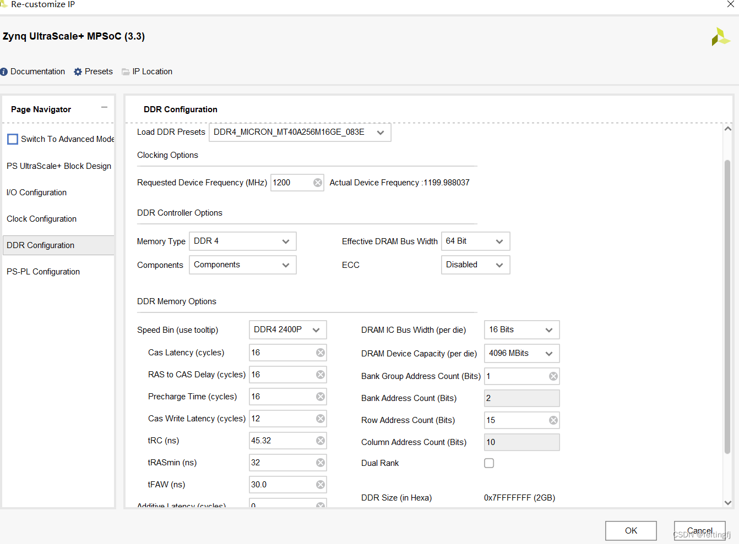Click the Column Address Count field

(522, 442)
